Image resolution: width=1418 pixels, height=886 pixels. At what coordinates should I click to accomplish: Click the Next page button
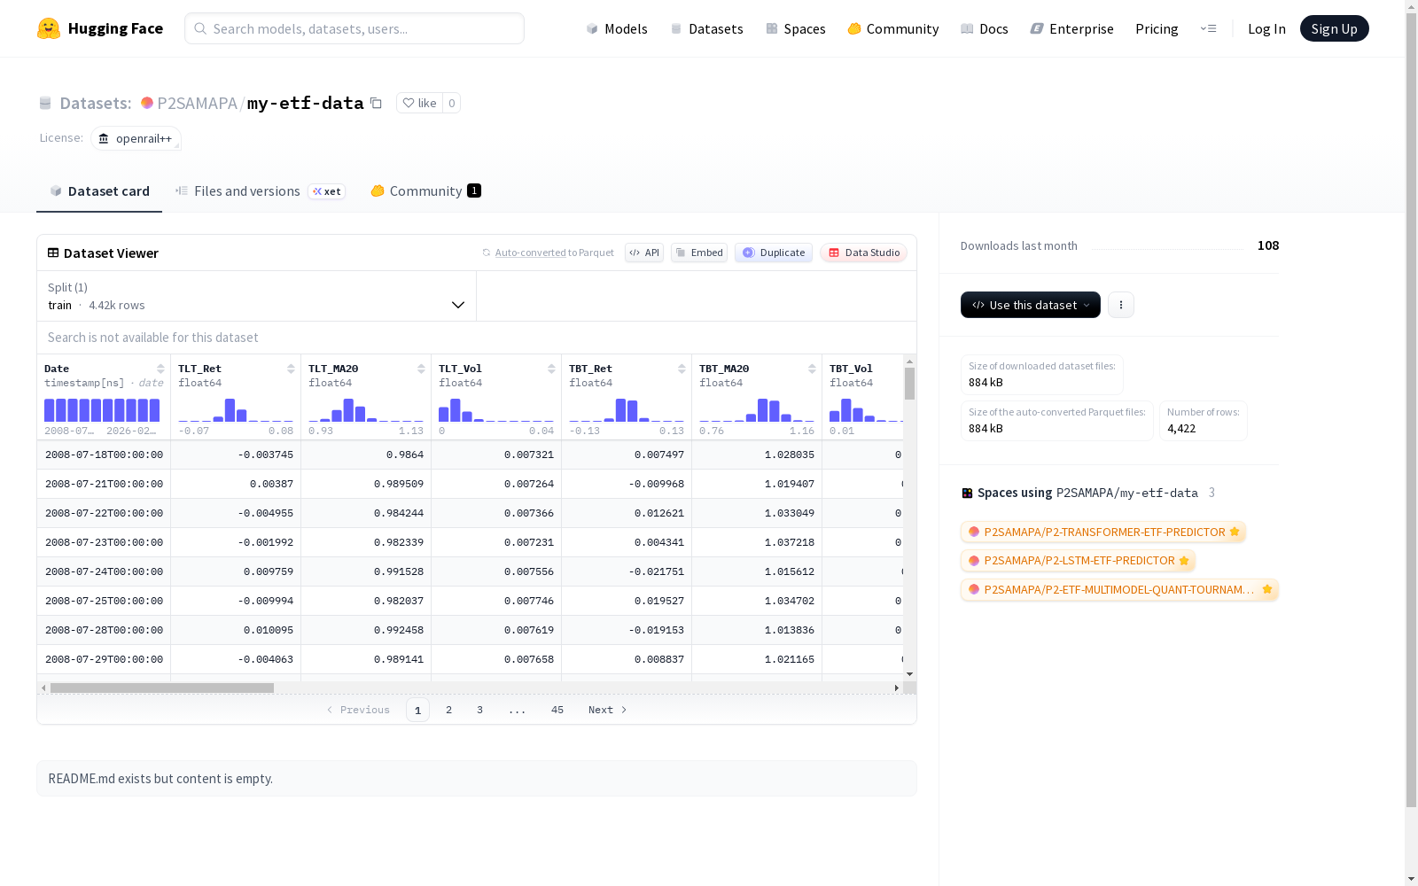(x=608, y=710)
